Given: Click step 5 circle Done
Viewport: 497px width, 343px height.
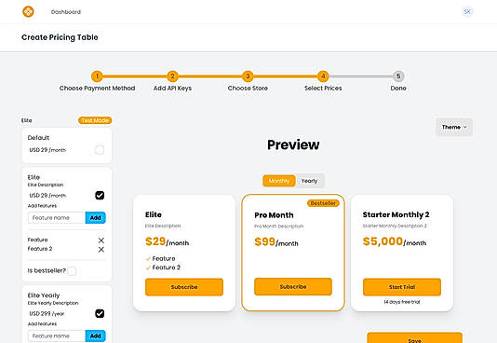Looking at the screenshot, I should [x=398, y=76].
